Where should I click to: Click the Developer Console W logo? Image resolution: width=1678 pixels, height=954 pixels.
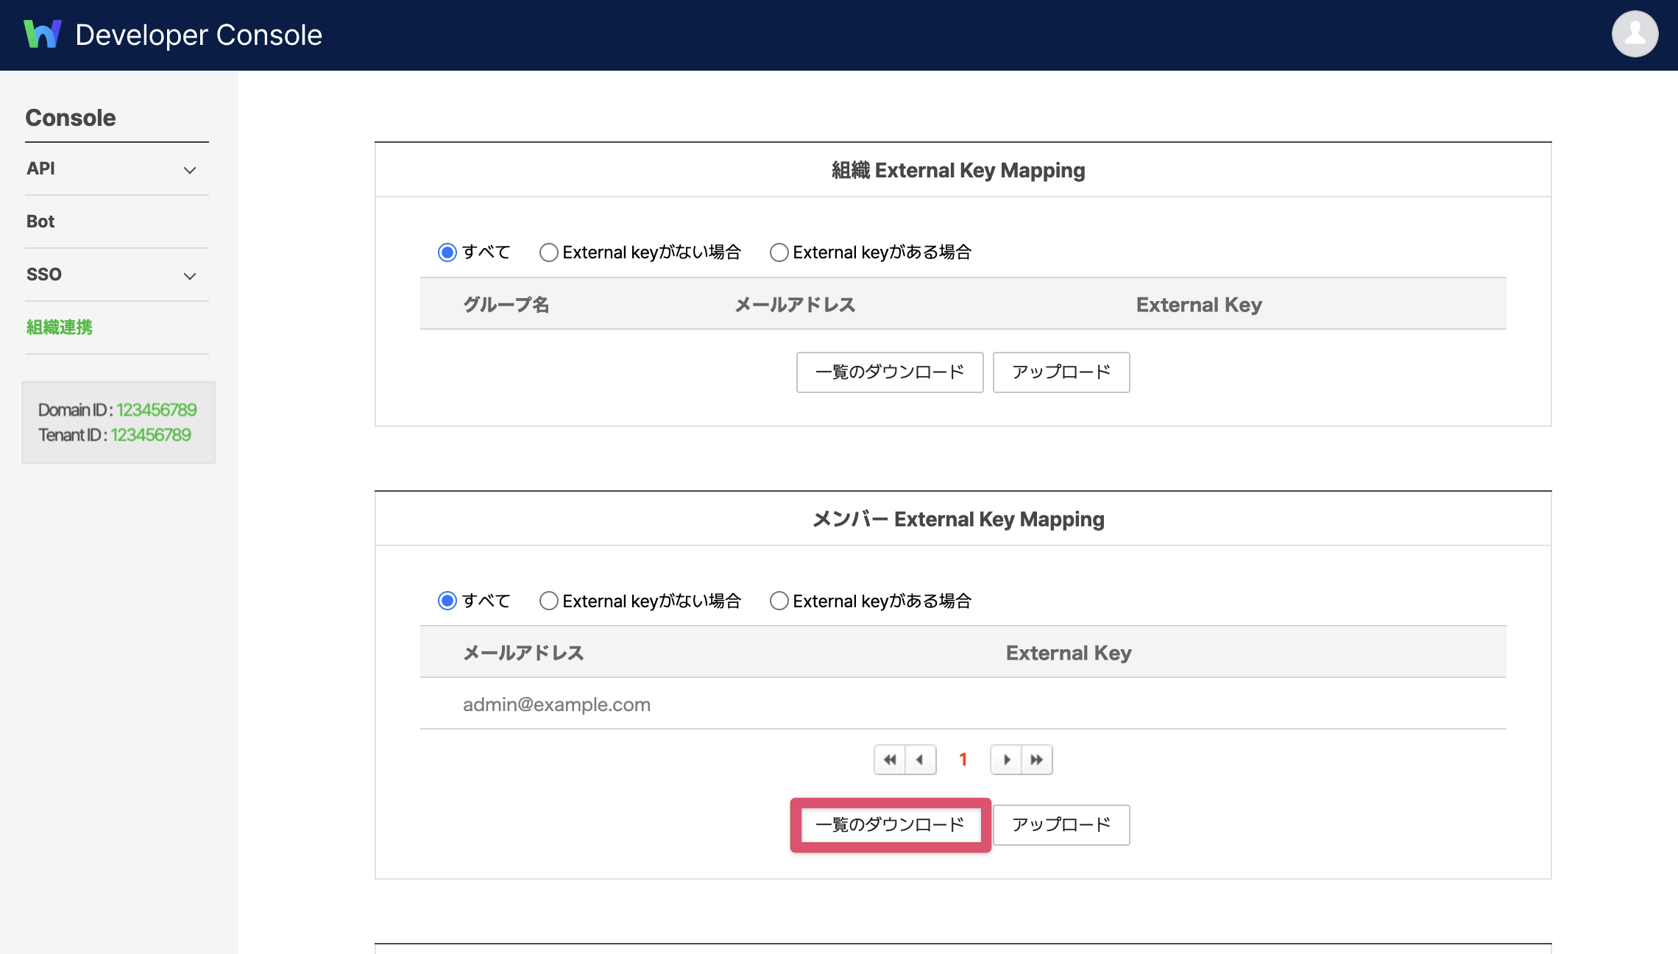click(x=43, y=34)
